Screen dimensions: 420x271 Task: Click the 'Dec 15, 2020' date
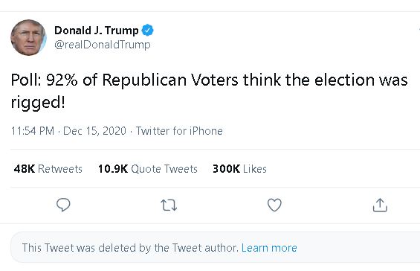point(94,131)
